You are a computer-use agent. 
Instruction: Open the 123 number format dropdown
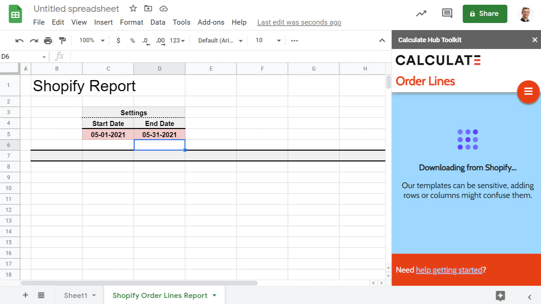(x=177, y=41)
